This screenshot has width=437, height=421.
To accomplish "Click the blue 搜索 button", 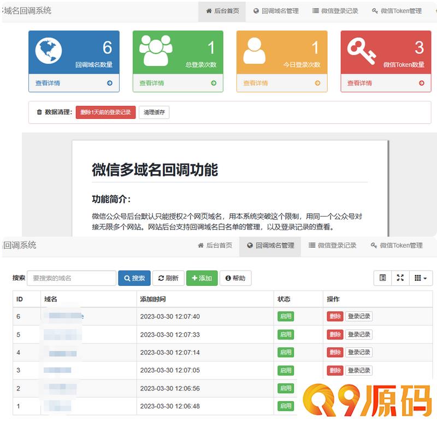I will coord(134,278).
